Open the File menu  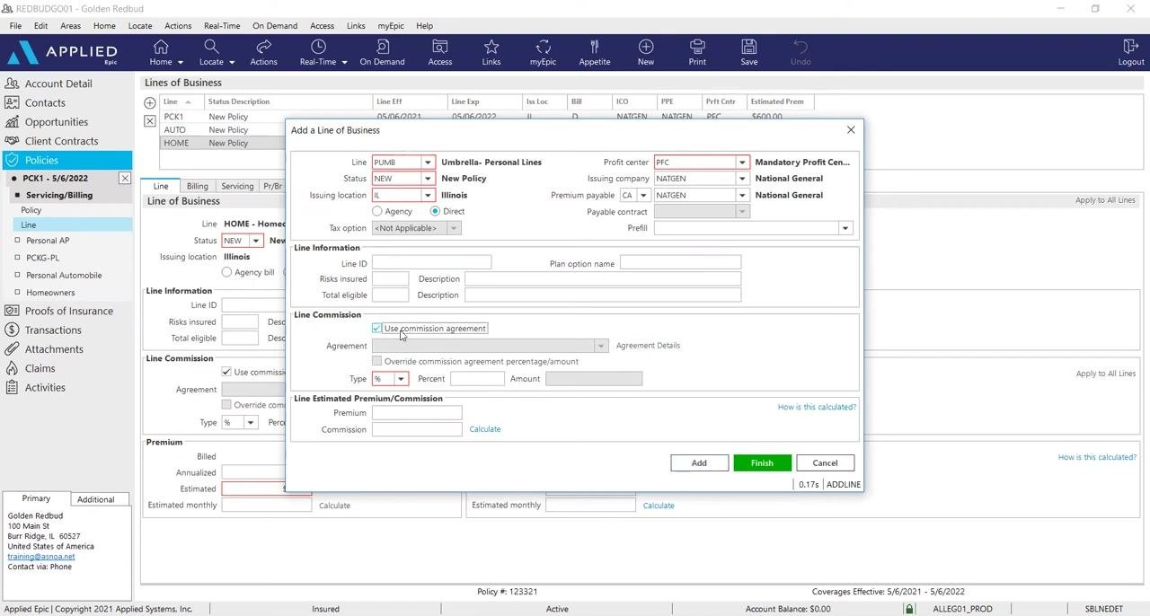point(15,26)
